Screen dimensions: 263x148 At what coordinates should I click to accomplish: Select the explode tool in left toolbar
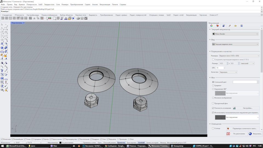(6, 55)
